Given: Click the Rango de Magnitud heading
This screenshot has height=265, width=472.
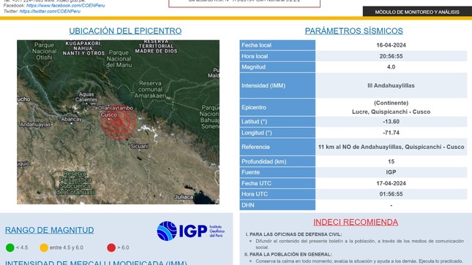Looking at the screenshot, I should tap(49, 230).
